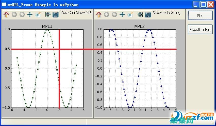Go back a view in MPL2 toolbar
The height and width of the screenshot is (126, 216).
pos(107,15)
